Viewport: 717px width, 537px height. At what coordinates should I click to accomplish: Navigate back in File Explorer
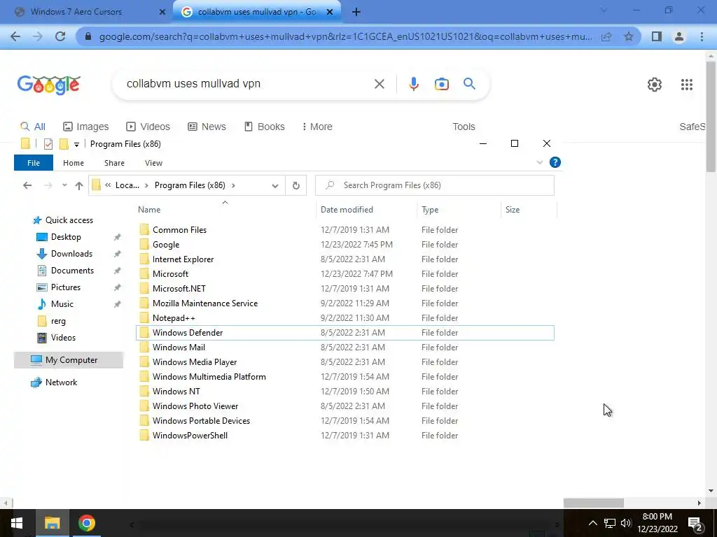click(x=27, y=185)
